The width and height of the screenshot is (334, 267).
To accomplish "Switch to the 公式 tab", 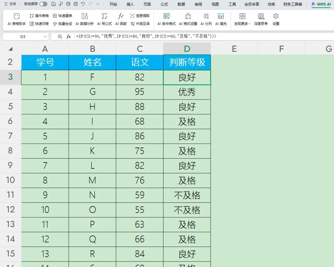I will tap(164, 4).
